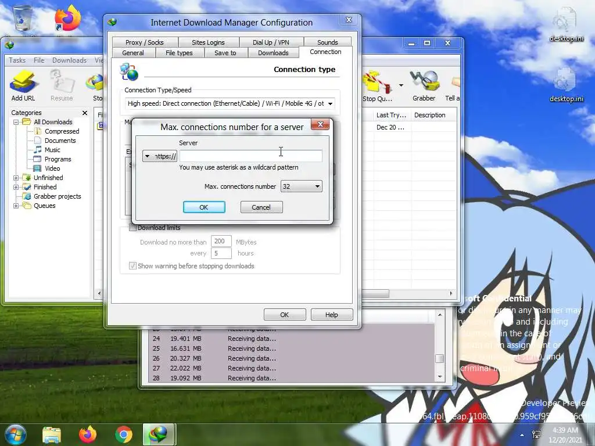Select the Programs category
The width and height of the screenshot is (595, 446).
pyautogui.click(x=58, y=159)
